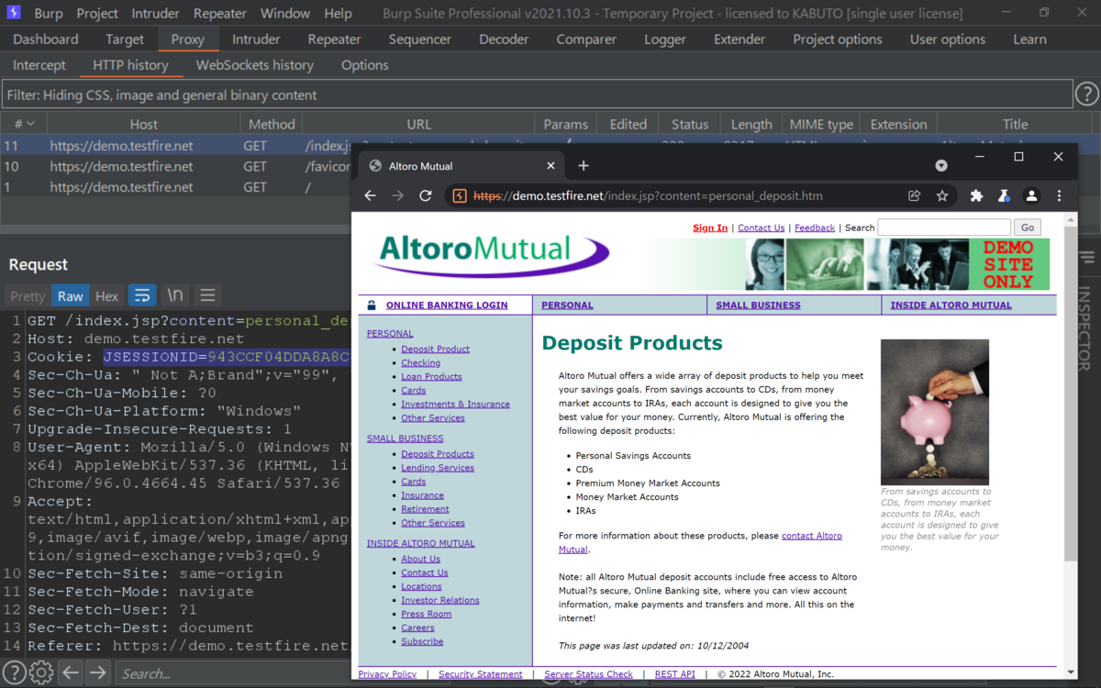1101x688 pixels.
Task: Click the Altoro Mutual logo
Action: 492,256
